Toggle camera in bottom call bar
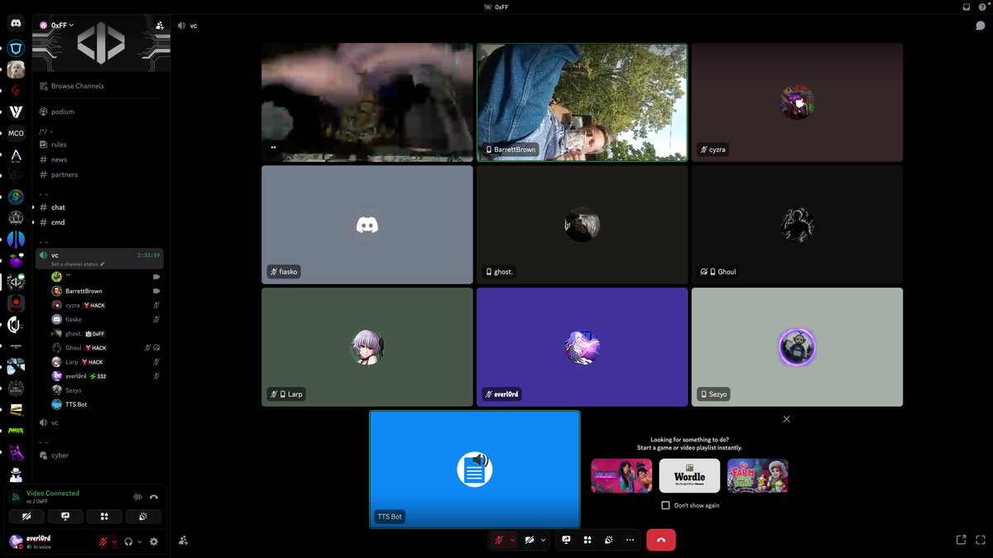This screenshot has height=558, width=993. (x=530, y=540)
